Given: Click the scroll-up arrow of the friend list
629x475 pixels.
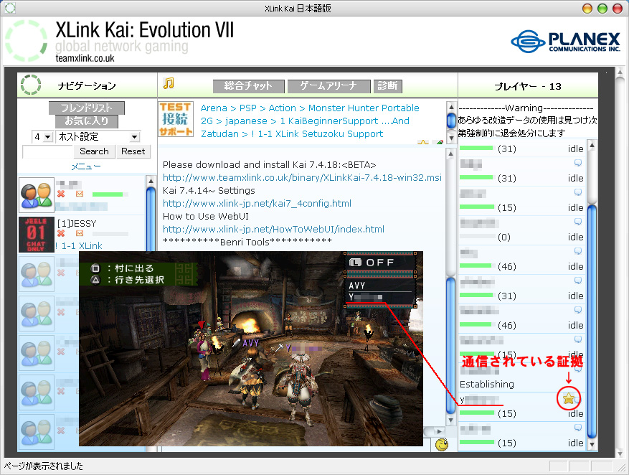Looking at the screenshot, I should [x=151, y=181].
